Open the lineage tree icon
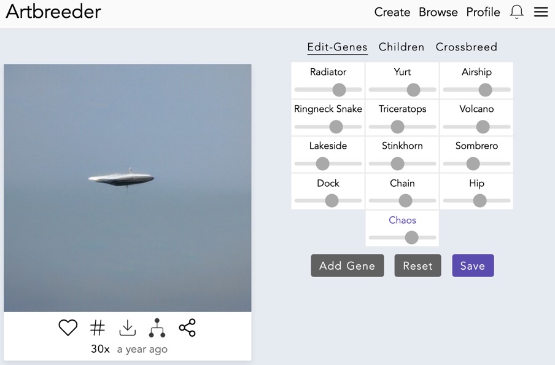 (157, 328)
